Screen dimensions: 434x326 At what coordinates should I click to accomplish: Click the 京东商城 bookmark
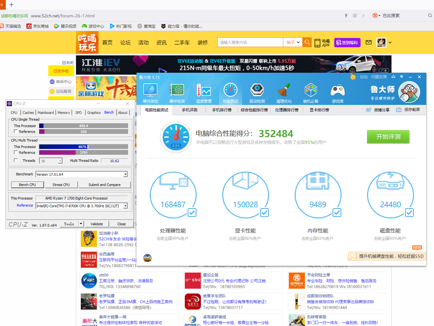38,26
